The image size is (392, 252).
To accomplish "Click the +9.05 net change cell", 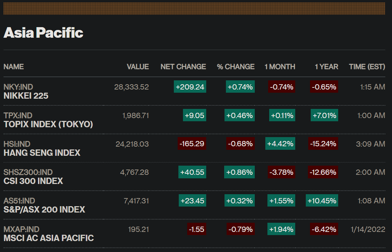I will [x=195, y=115].
